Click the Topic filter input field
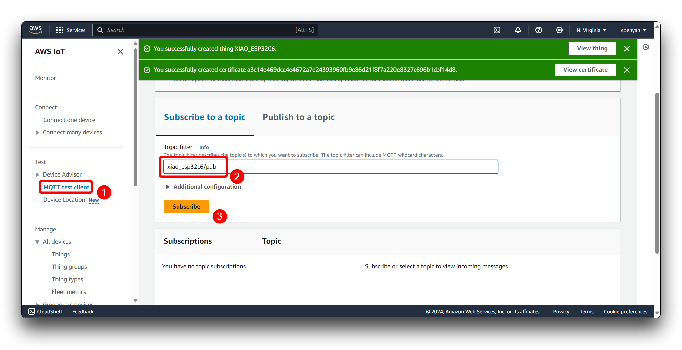 pyautogui.click(x=331, y=167)
